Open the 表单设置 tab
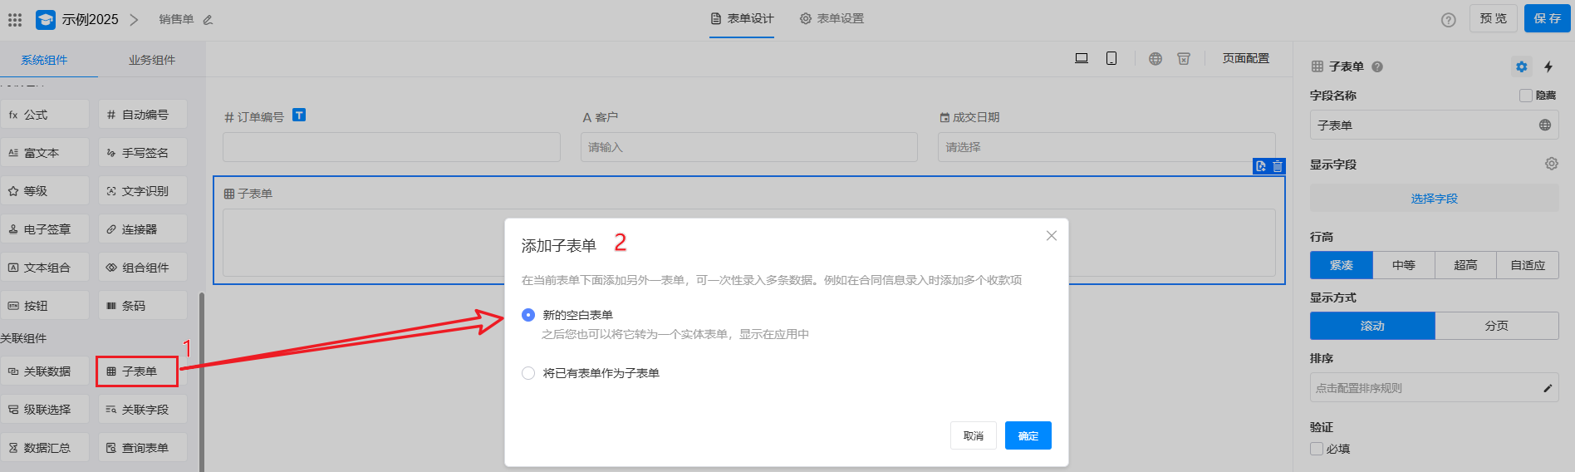Image resolution: width=1575 pixels, height=472 pixels. (x=832, y=18)
